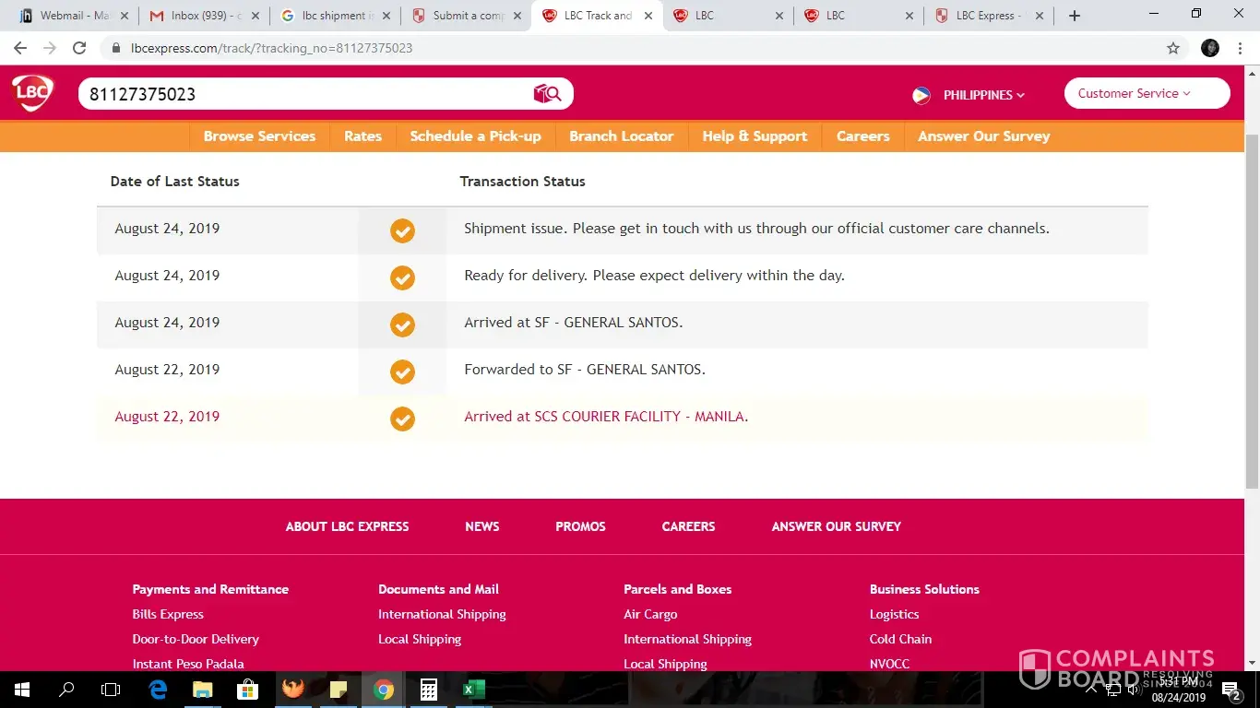This screenshot has height=708, width=1260.
Task: Open the PHILIPPINES country dropdown
Action: (983, 95)
